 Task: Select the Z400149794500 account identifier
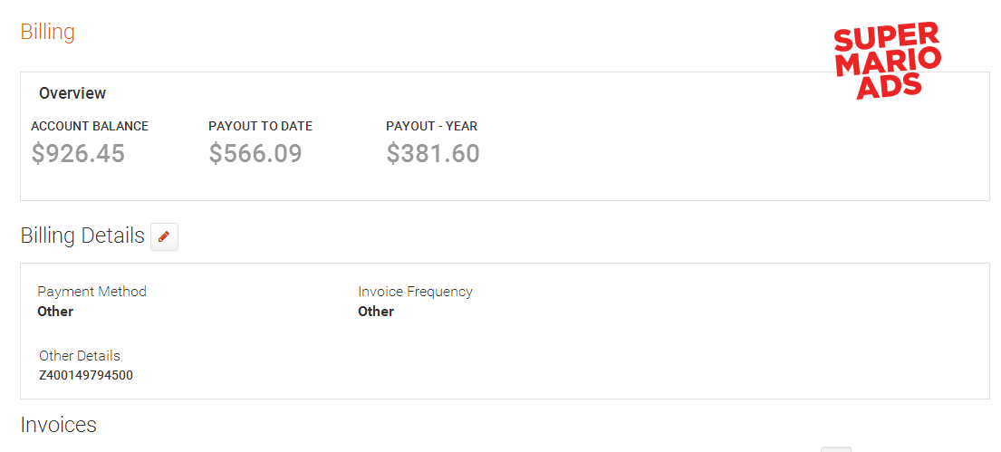tap(86, 375)
